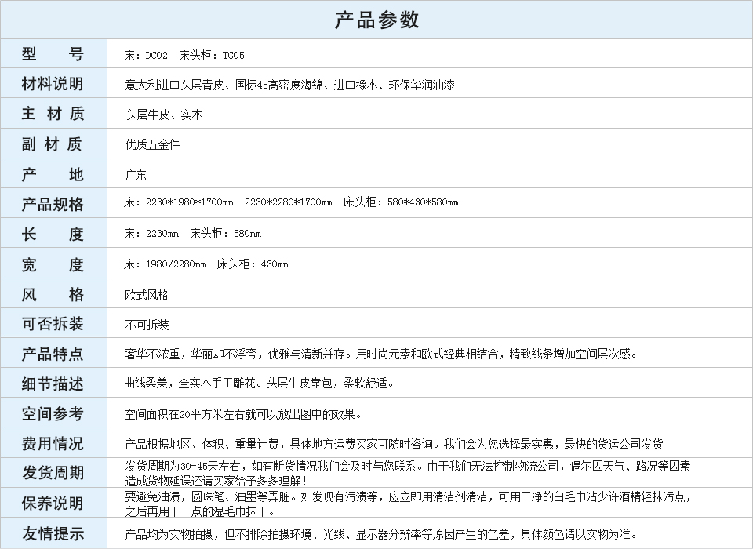753x549 pixels.
Task: Click the model value 床: DC02 床头柜: TG05
Action: 184,55
